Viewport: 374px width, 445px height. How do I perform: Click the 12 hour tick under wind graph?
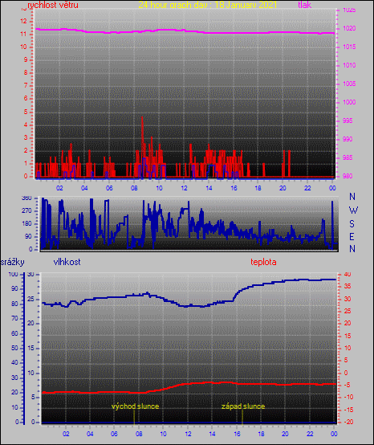(185, 188)
